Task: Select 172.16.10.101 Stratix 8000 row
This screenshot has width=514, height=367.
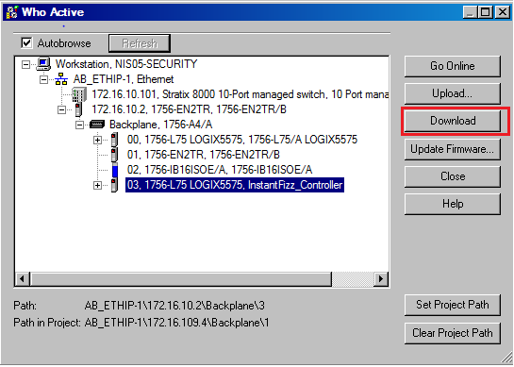Action: [x=240, y=94]
